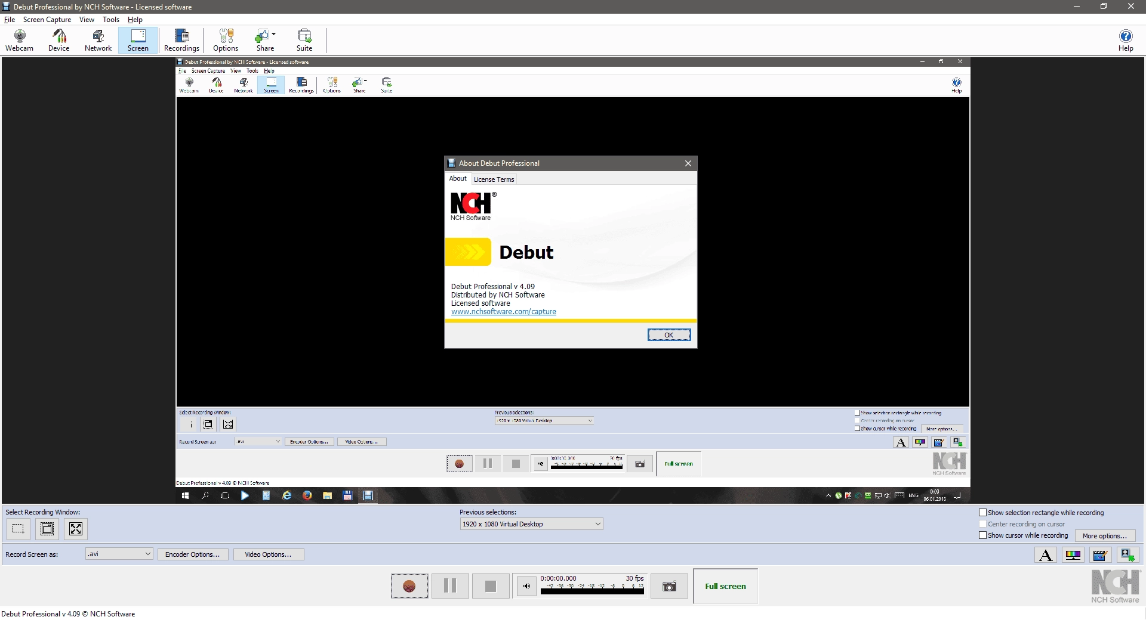Click the speaker audio icon beside level meter
Image resolution: width=1146 pixels, height=620 pixels.
[x=526, y=587]
